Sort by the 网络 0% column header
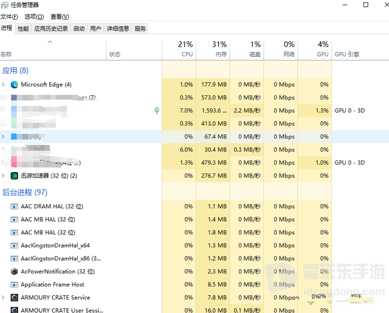This screenshot has height=313, width=389. (x=281, y=50)
